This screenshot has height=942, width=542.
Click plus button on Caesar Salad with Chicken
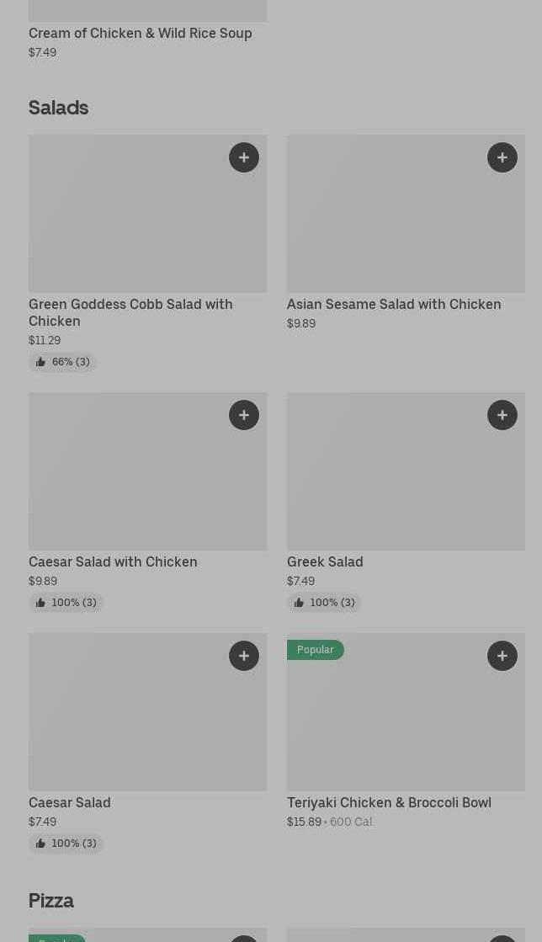click(244, 415)
